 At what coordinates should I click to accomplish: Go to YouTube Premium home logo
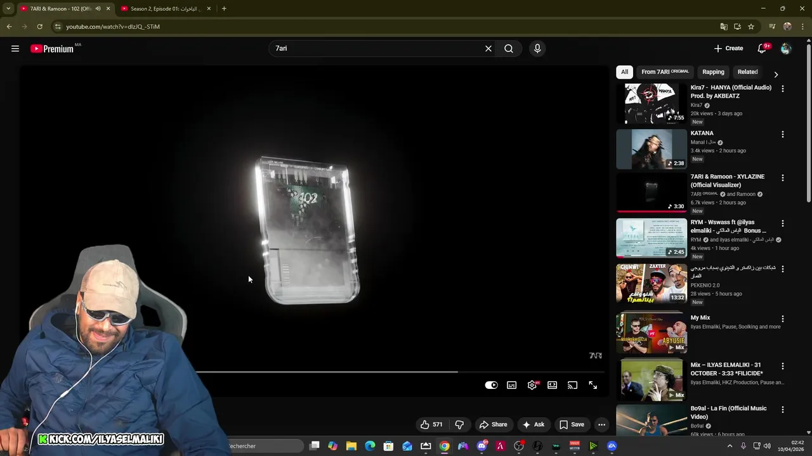[x=52, y=49]
